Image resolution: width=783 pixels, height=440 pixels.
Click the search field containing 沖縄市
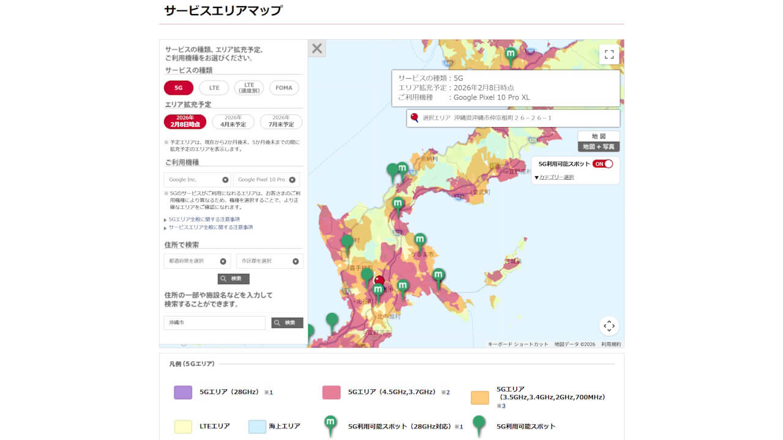214,323
